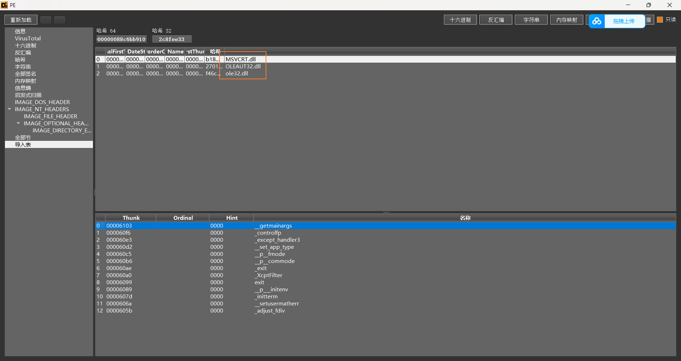Select 信息熵 in the sidebar
This screenshot has width=681, height=361.
tap(23, 88)
